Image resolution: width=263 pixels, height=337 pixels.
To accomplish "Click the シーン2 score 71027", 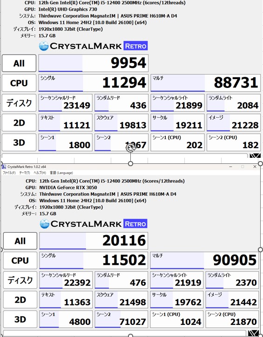I will [121, 319].
